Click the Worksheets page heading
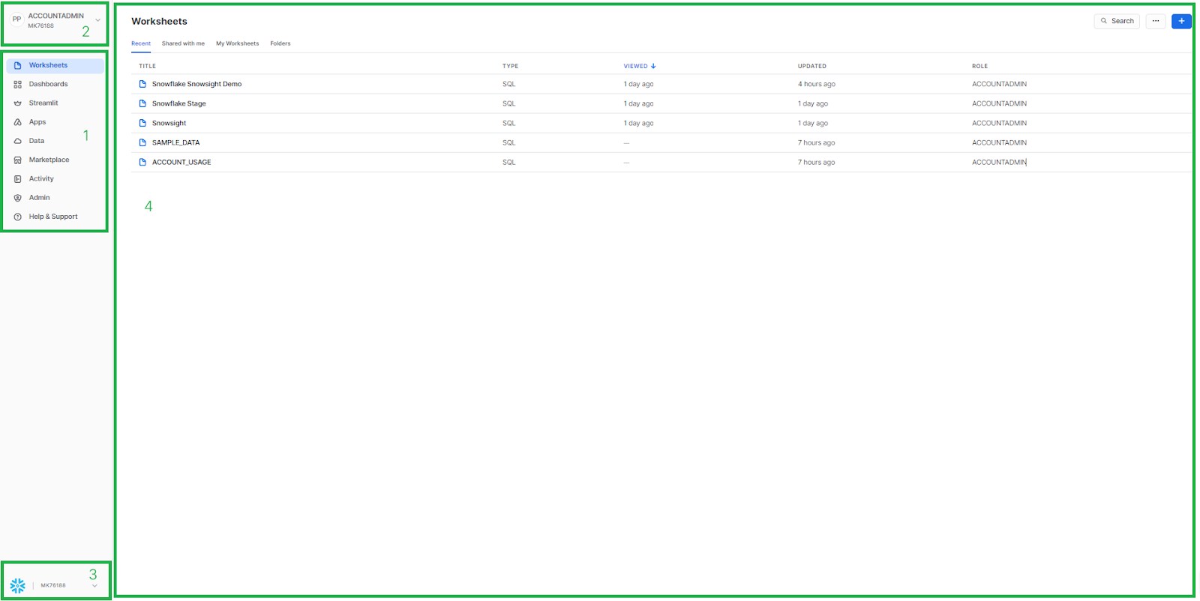Screen dimensions: 1200x601 click(x=159, y=21)
